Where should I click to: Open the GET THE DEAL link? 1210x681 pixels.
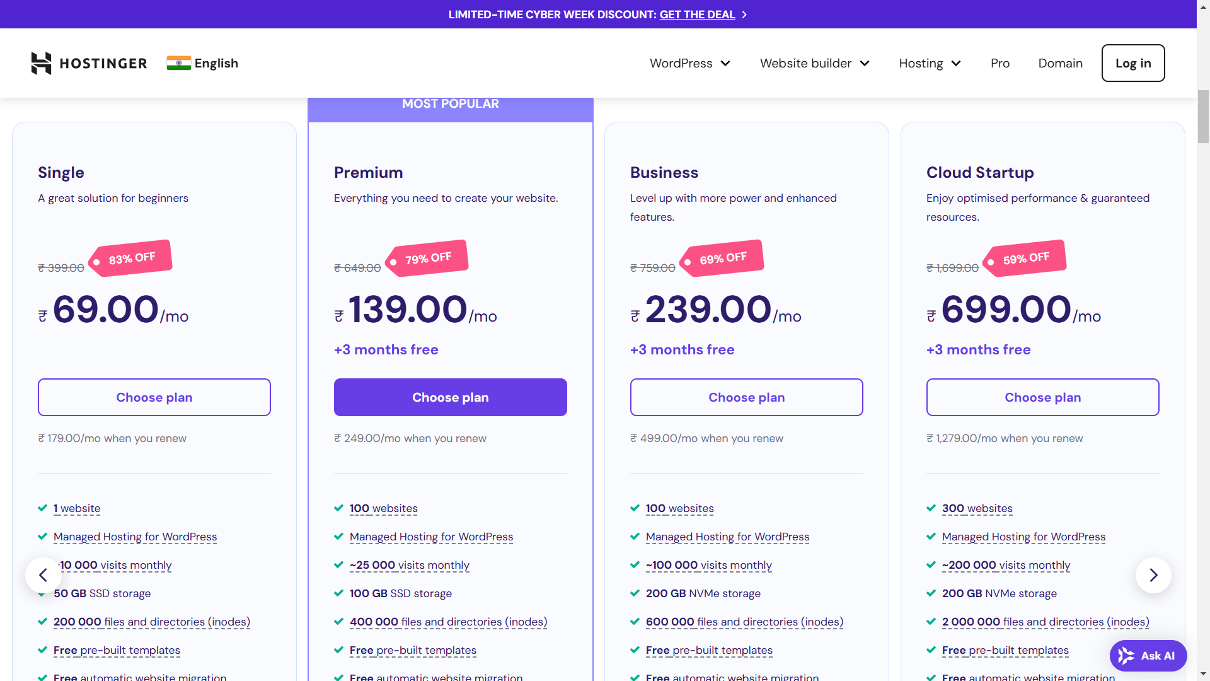(x=697, y=15)
